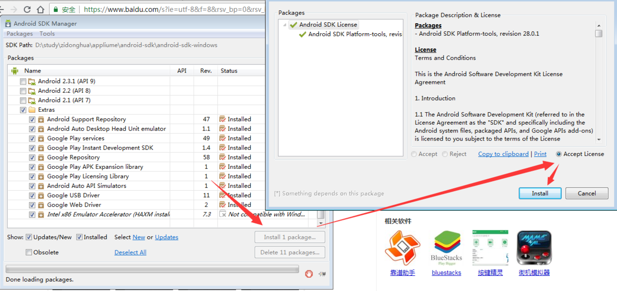Click the Status column header
This screenshot has width=617, height=291.
pyautogui.click(x=229, y=71)
